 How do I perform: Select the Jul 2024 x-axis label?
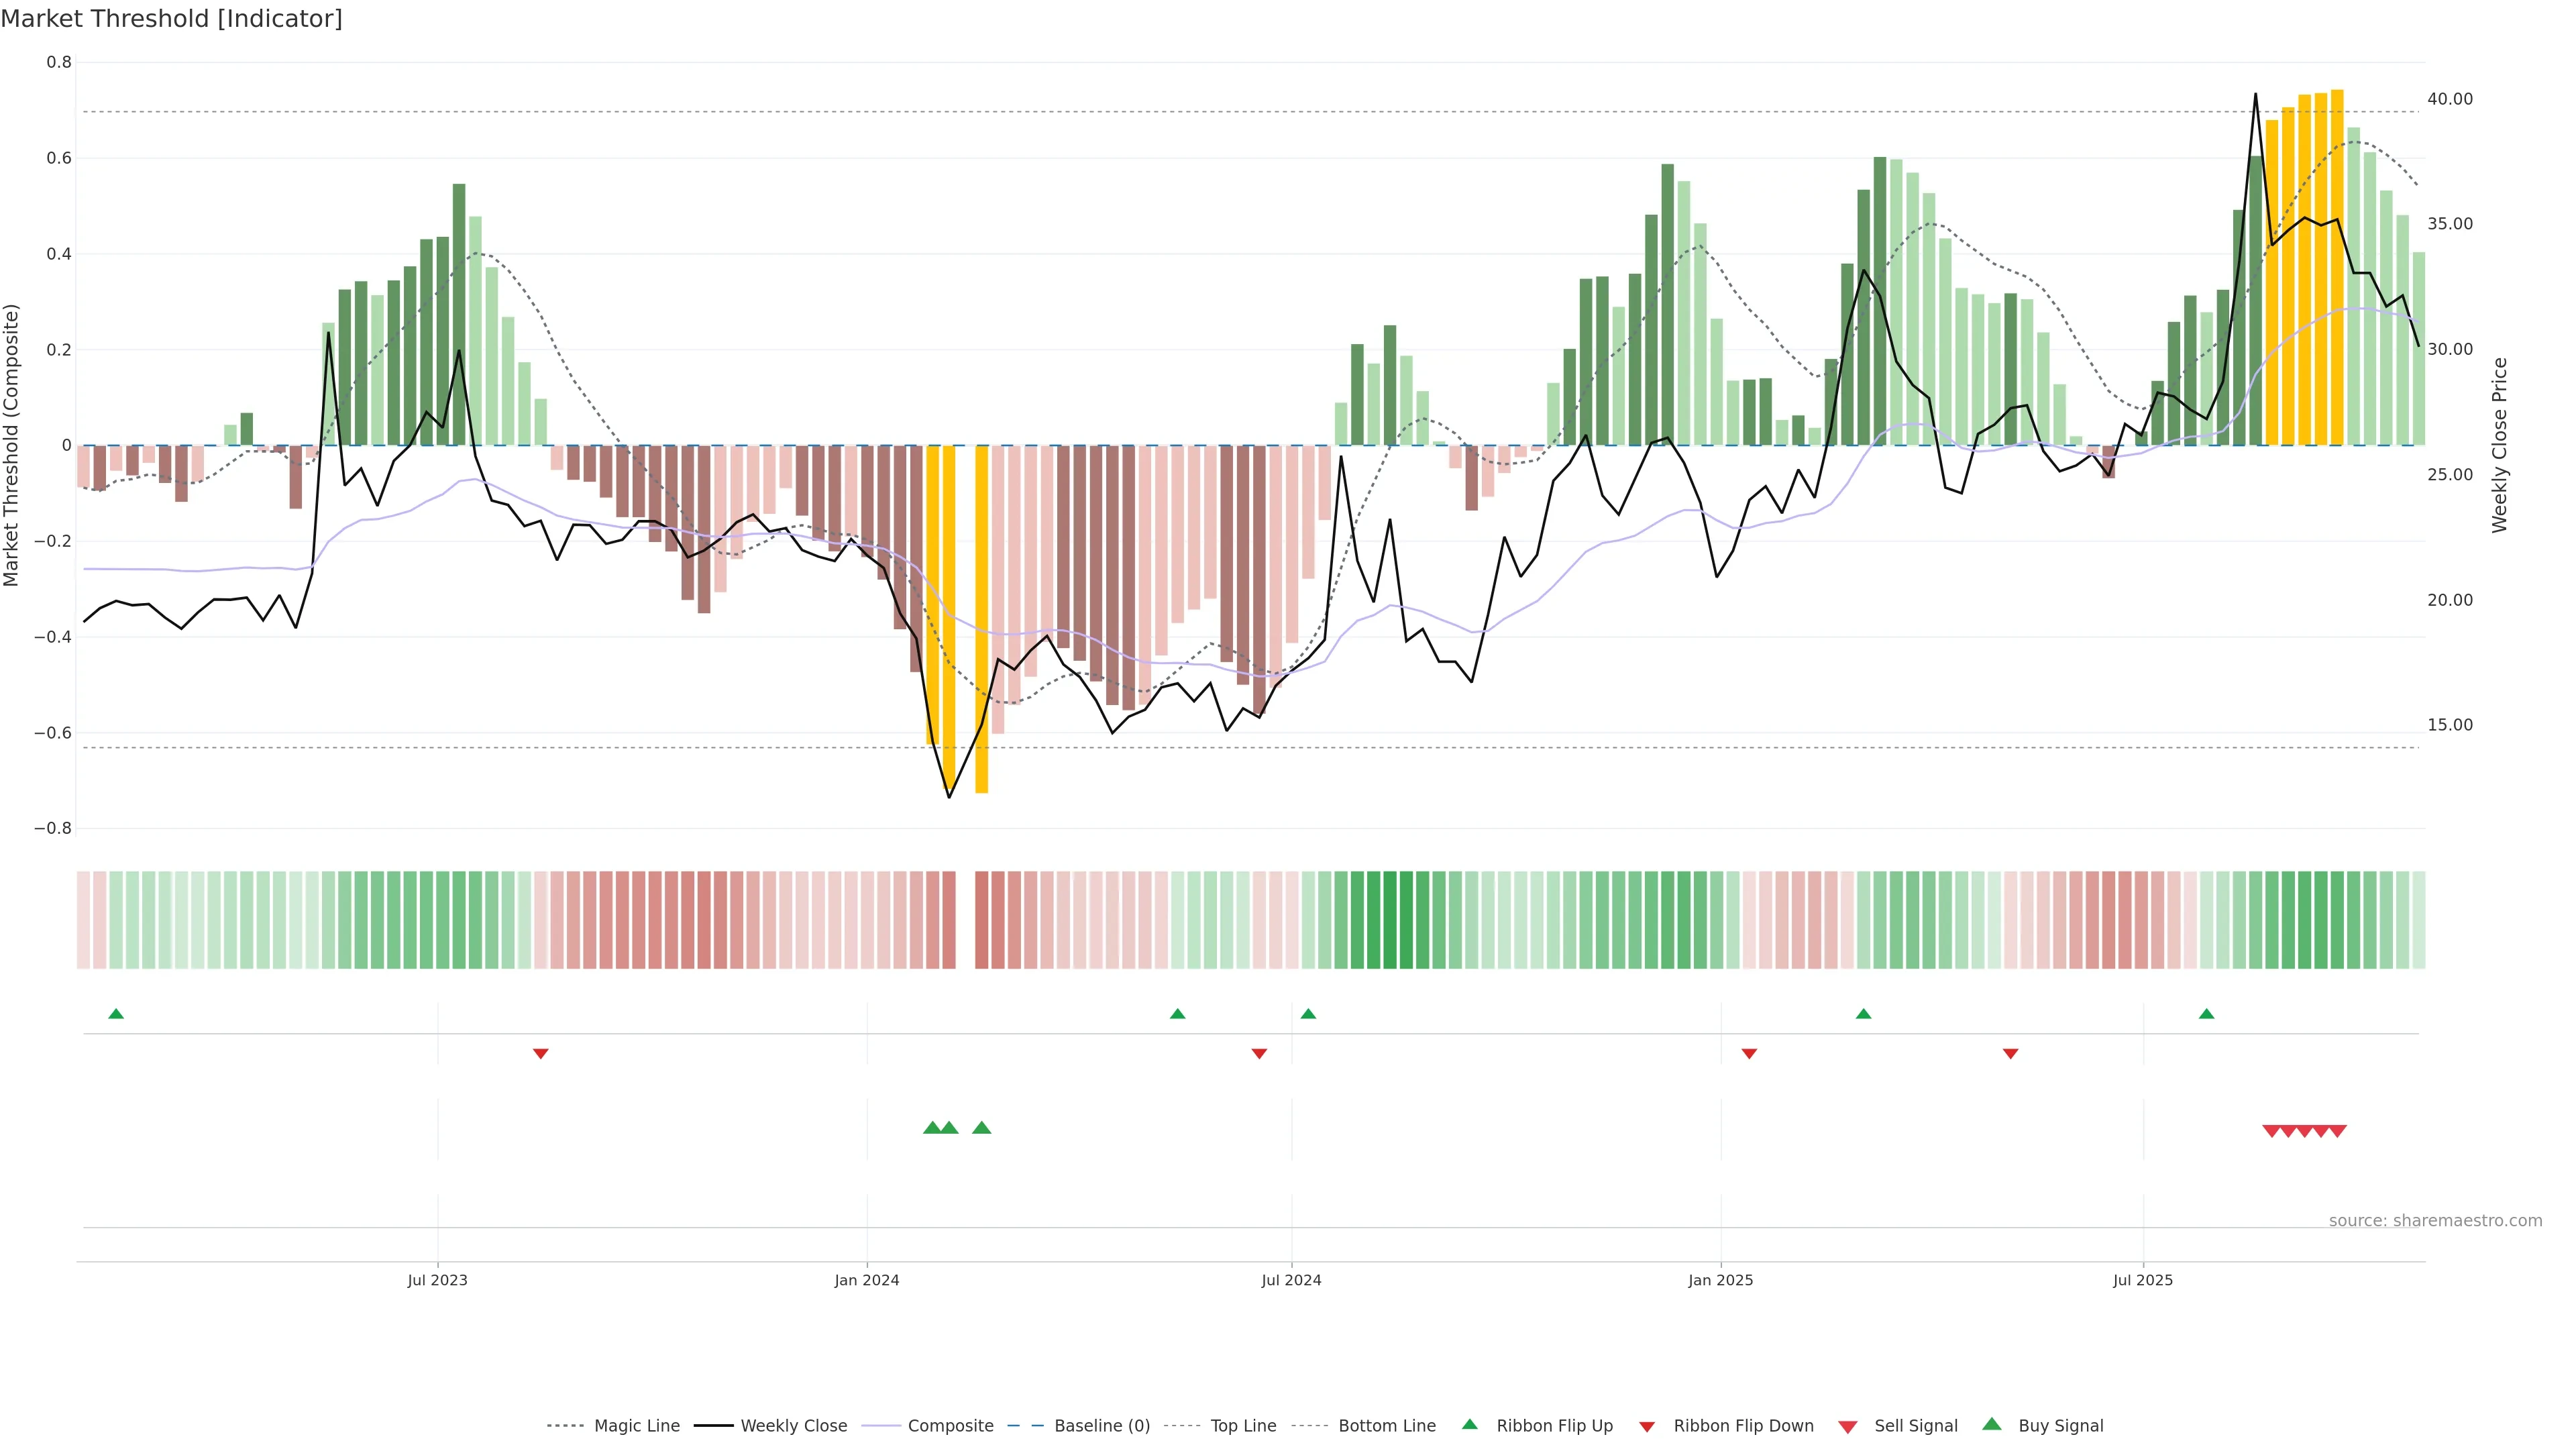[x=1291, y=1280]
